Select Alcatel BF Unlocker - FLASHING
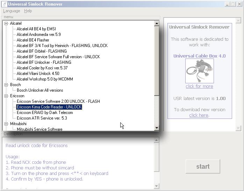 [44, 62]
